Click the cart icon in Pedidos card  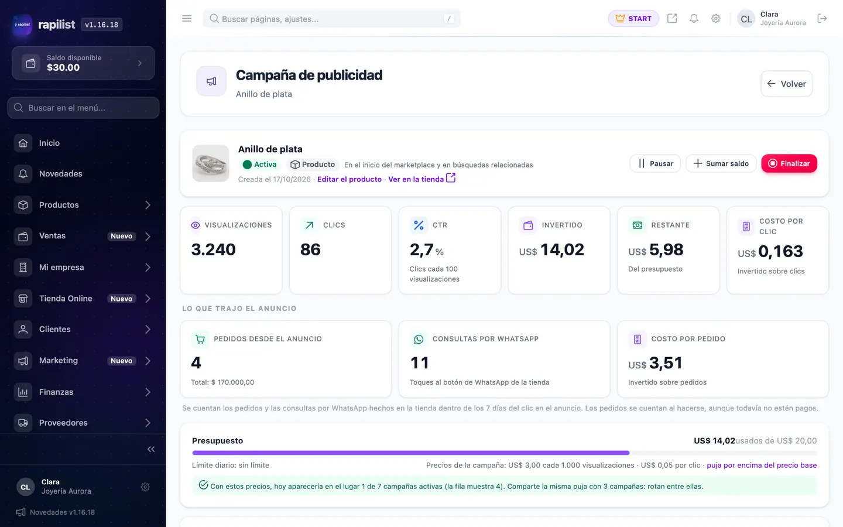pyautogui.click(x=200, y=339)
